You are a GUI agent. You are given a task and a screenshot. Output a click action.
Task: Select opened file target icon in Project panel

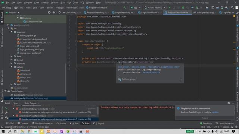coord(49,12)
